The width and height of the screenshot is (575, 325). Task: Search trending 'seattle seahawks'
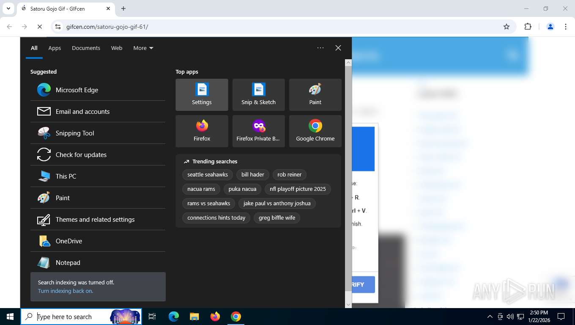pyautogui.click(x=208, y=174)
